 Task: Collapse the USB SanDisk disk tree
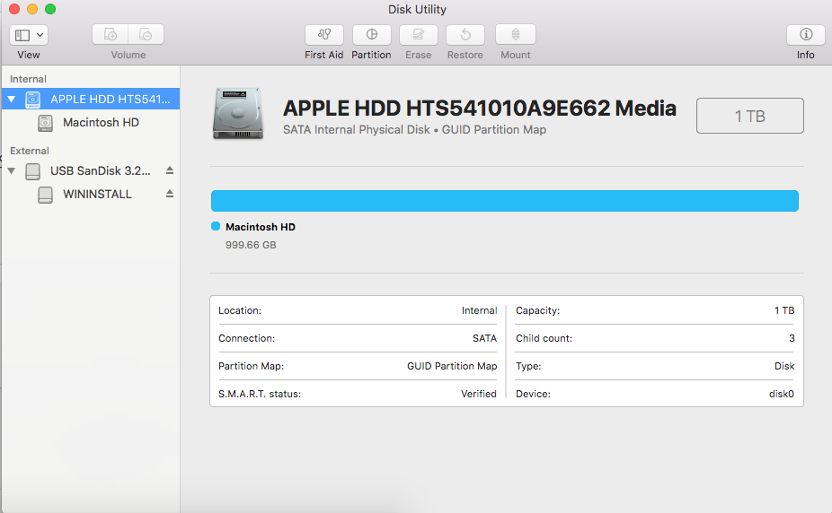click(11, 171)
